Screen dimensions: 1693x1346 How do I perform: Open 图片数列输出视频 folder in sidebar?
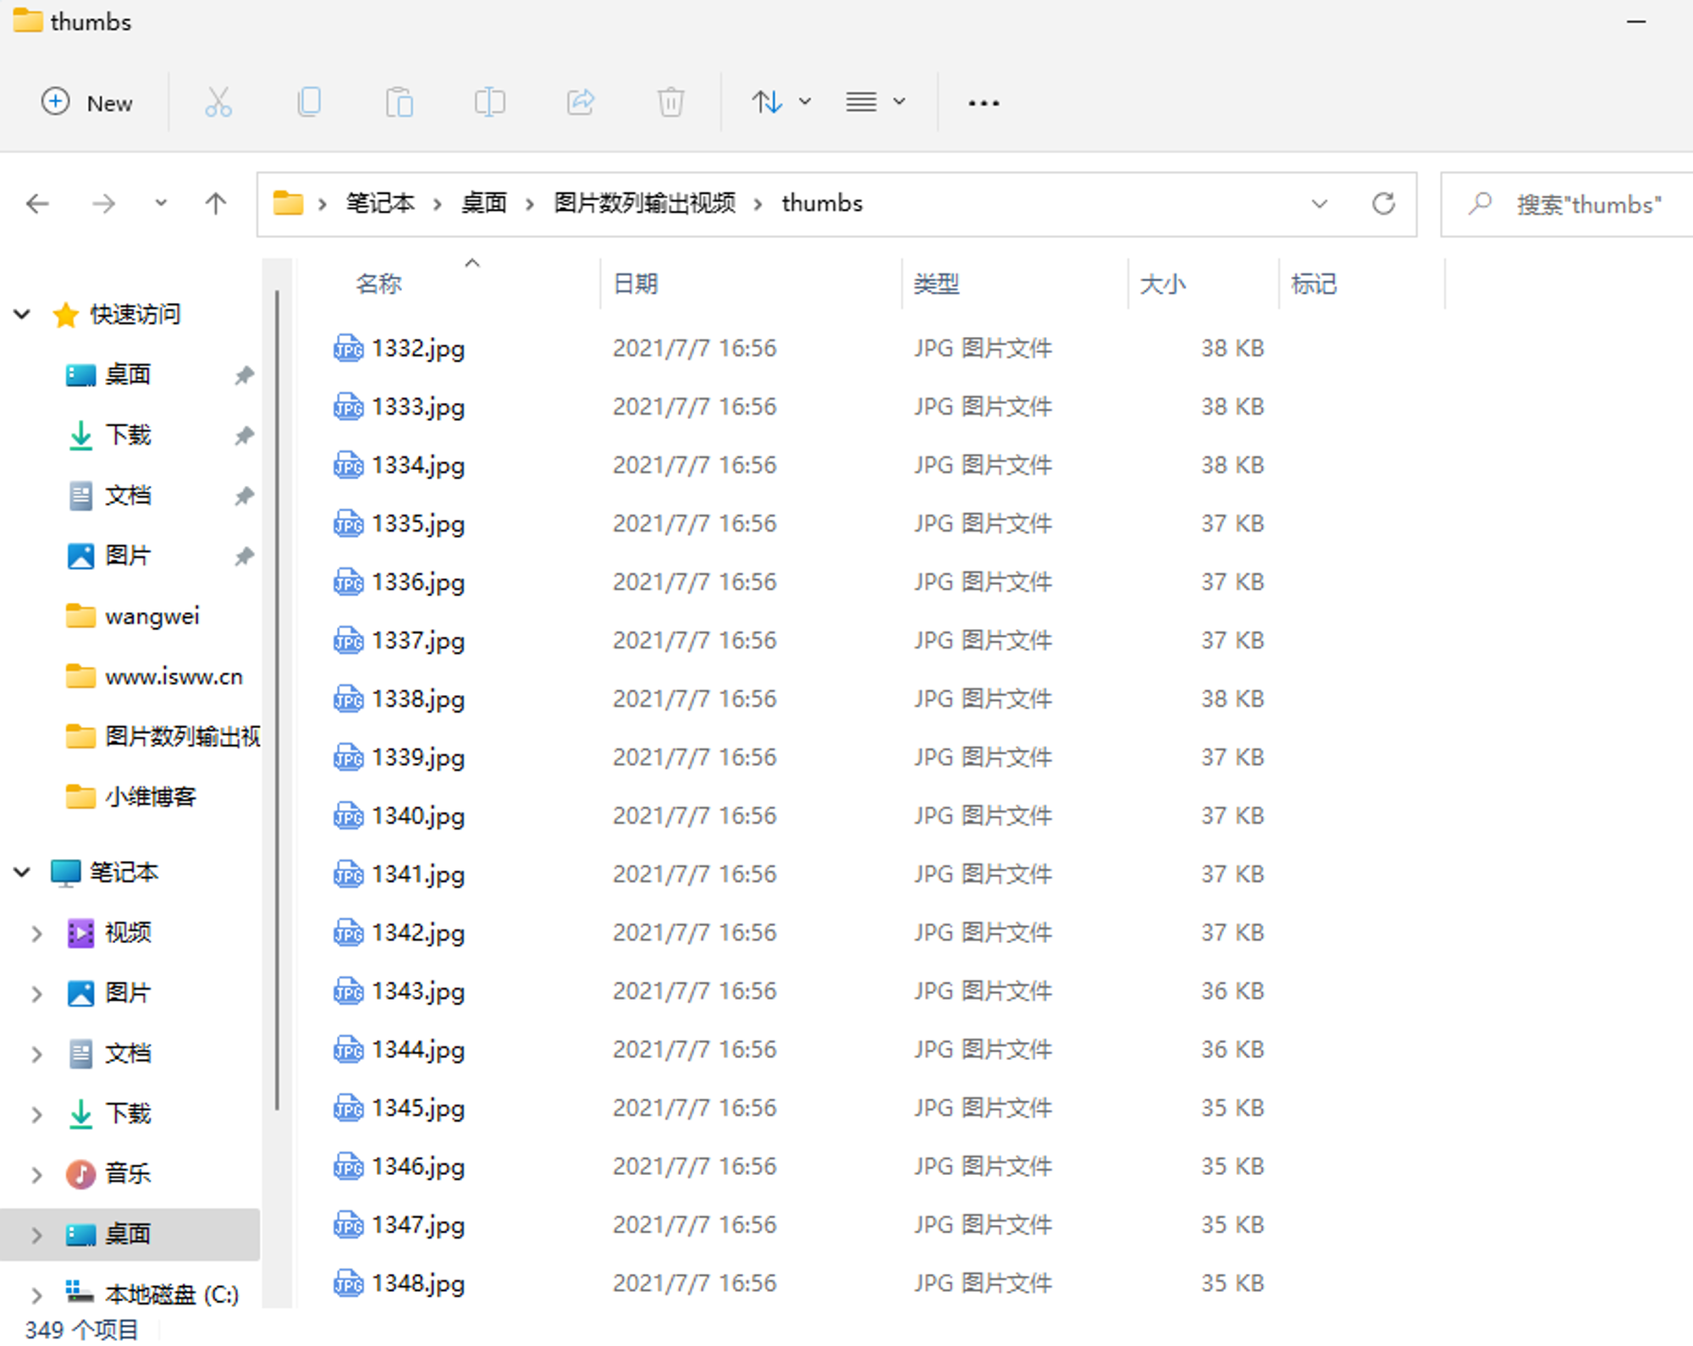pos(182,736)
